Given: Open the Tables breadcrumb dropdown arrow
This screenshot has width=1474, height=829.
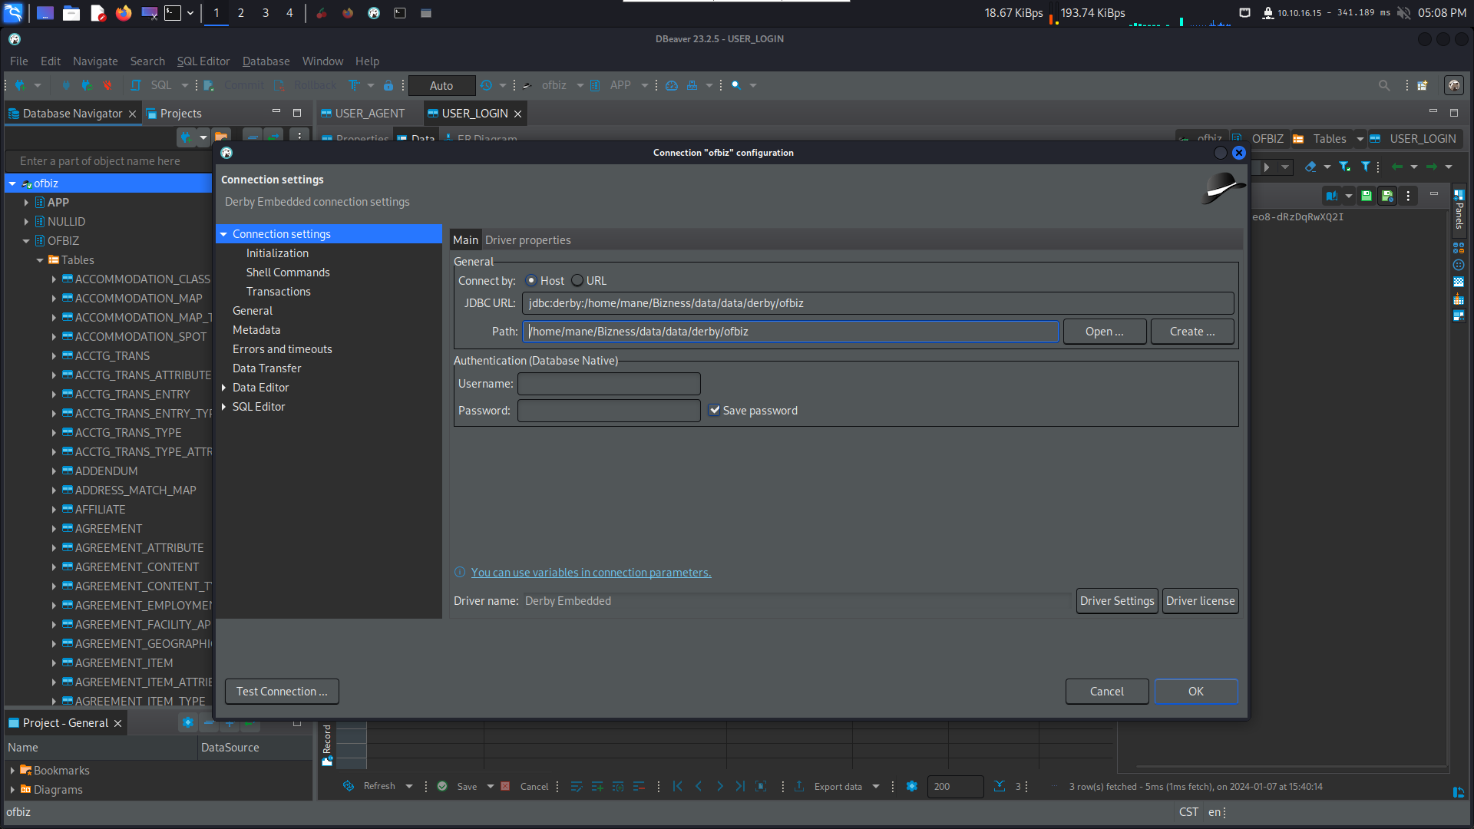Looking at the screenshot, I should [x=1360, y=139].
